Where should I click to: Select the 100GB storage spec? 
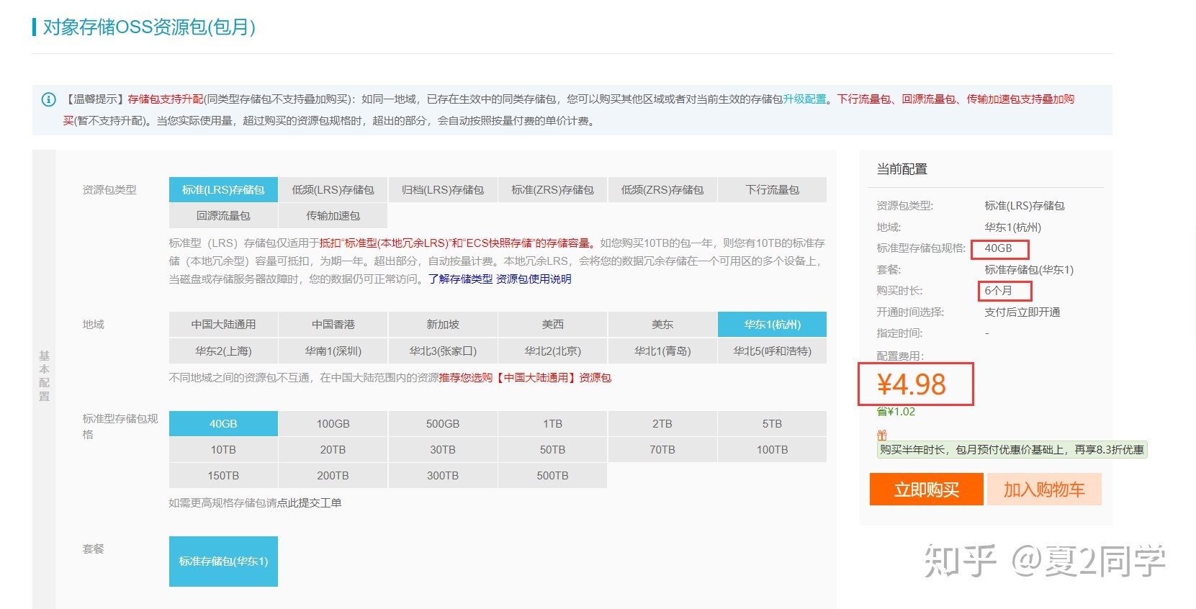coord(333,424)
